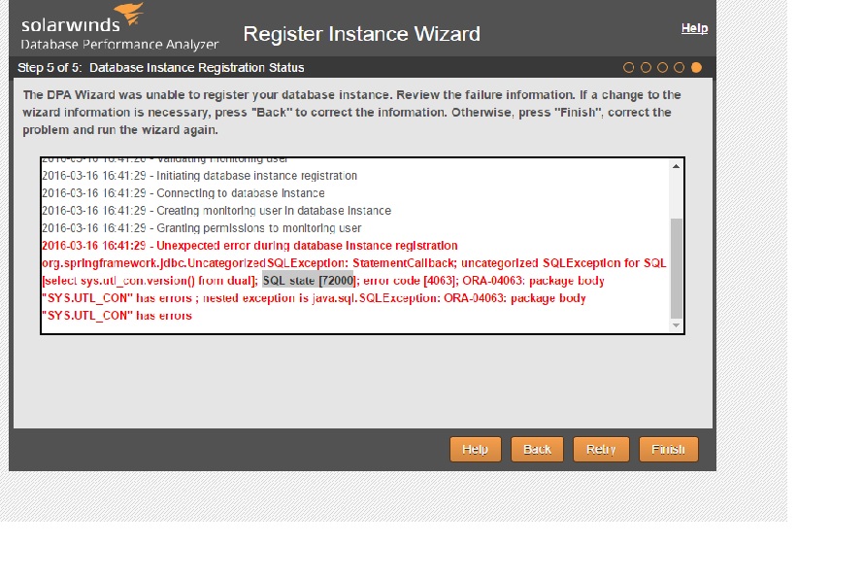Click 'select sys.utl_con.version() from dual' text
The height and width of the screenshot is (579, 864).
tap(149, 281)
